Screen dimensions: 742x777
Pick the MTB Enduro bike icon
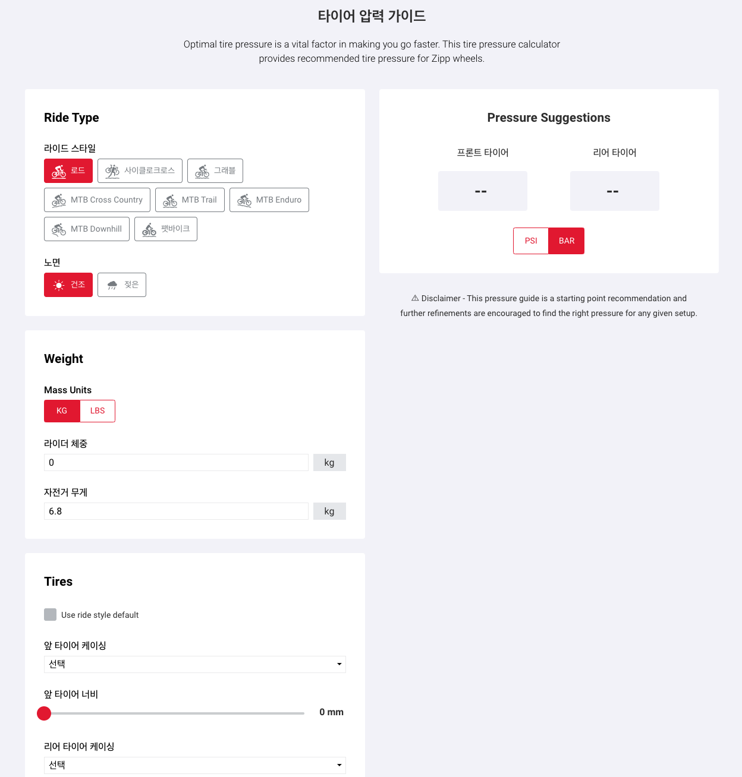coord(244,200)
